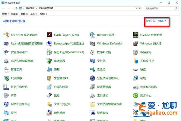The width and height of the screenshot is (181, 121).
Task: Open 文件资源管理器选项 link
Action: click(110, 104)
